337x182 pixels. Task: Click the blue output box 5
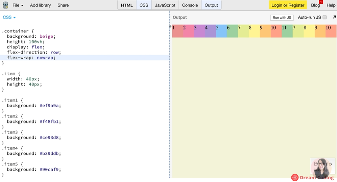point(221,31)
